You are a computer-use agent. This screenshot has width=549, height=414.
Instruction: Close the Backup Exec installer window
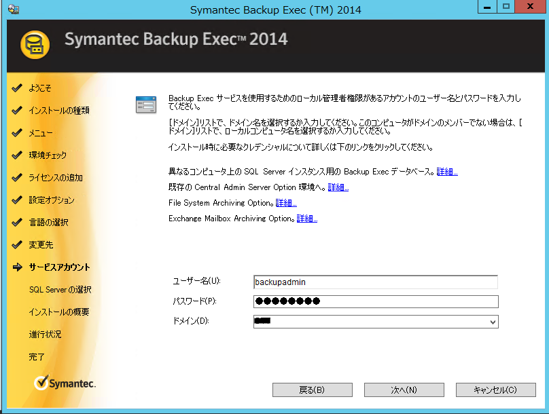coord(530,7)
